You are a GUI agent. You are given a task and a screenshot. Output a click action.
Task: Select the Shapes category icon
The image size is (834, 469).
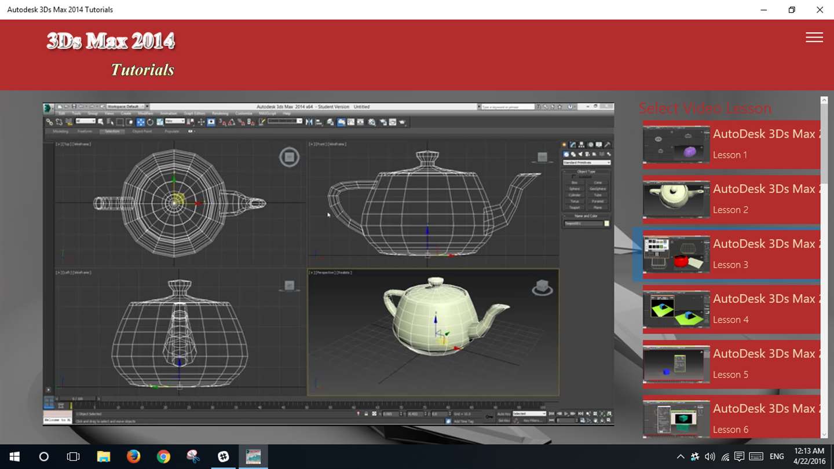pos(573,154)
